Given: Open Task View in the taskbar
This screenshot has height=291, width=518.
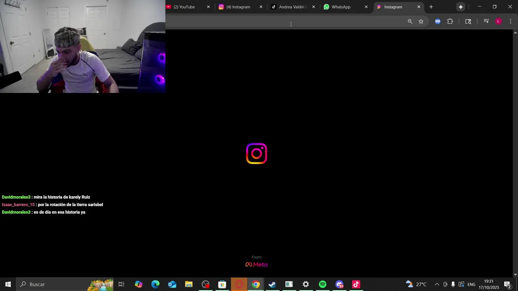Looking at the screenshot, I should click(121, 284).
